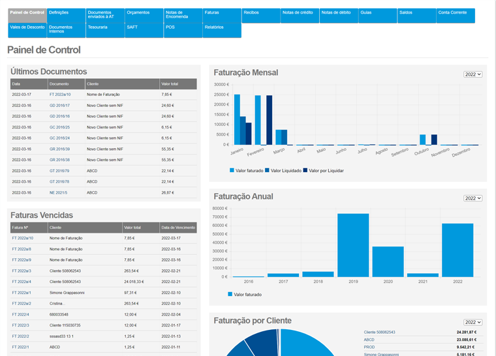Select Notas de Encomenda tab
496x356 pixels.
coord(183,16)
